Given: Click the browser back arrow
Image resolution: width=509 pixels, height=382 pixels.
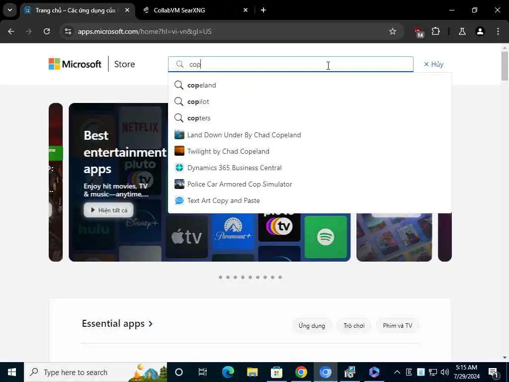Looking at the screenshot, I should click(x=11, y=31).
